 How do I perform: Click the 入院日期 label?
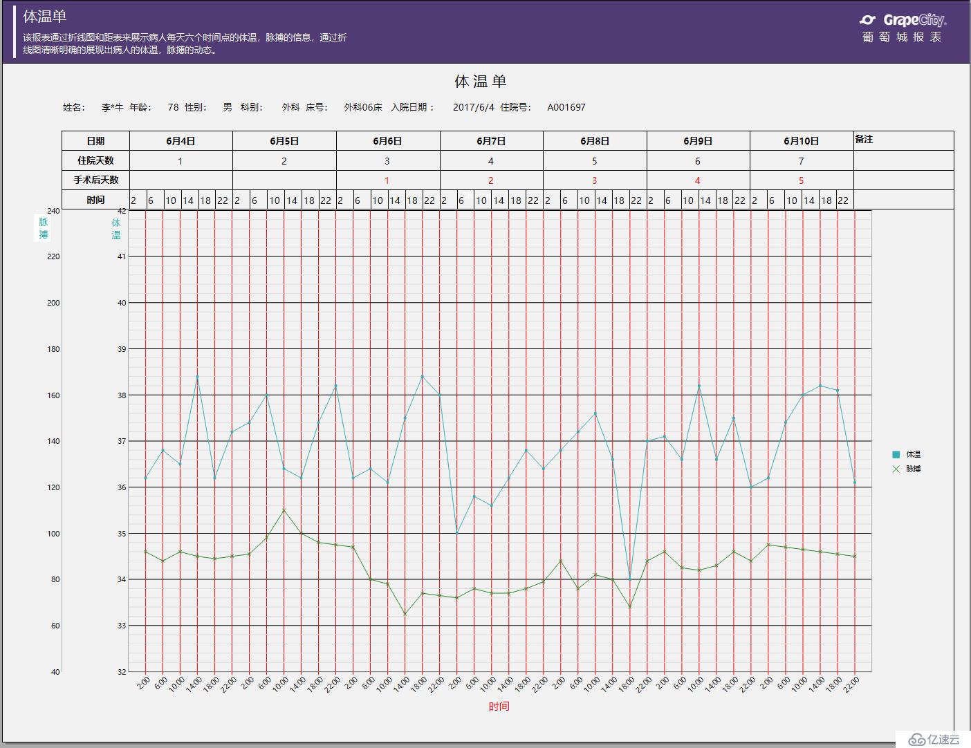[413, 107]
